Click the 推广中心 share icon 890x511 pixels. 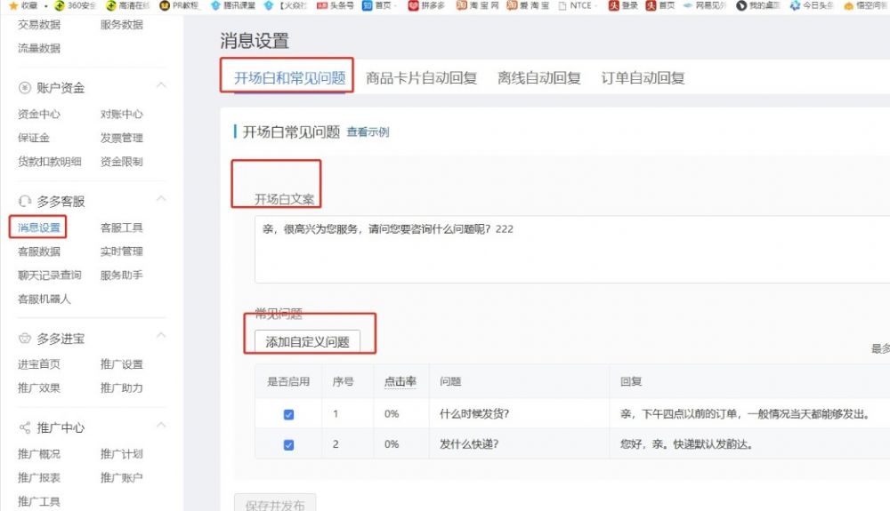click(24, 427)
